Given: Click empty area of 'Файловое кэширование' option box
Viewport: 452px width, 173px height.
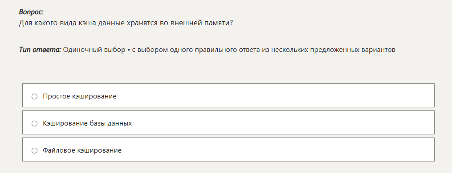Looking at the screenshot, I should [277, 149].
